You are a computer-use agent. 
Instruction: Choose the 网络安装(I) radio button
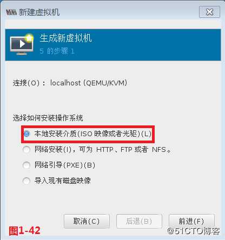[27, 150]
